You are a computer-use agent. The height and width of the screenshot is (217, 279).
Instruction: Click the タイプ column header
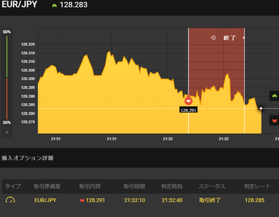[x=13, y=186]
